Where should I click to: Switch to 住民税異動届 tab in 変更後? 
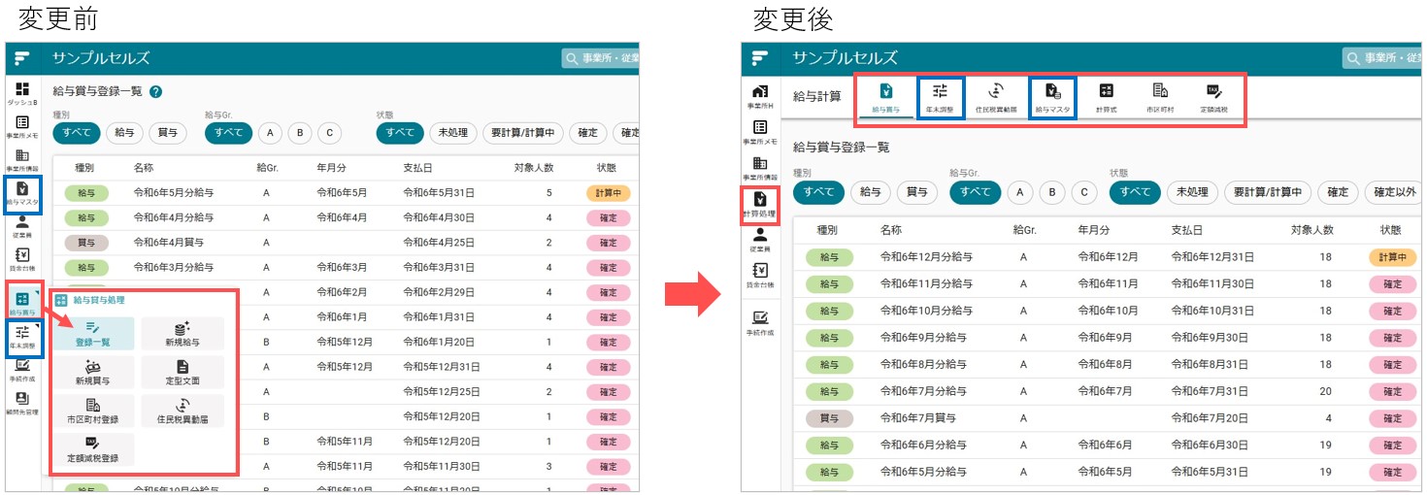pos(996,98)
